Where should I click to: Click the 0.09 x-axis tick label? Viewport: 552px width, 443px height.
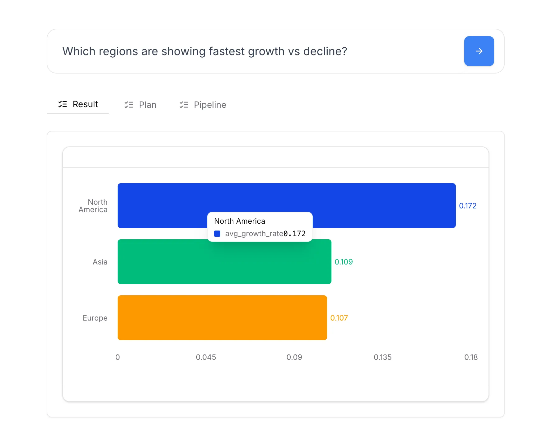coord(294,357)
